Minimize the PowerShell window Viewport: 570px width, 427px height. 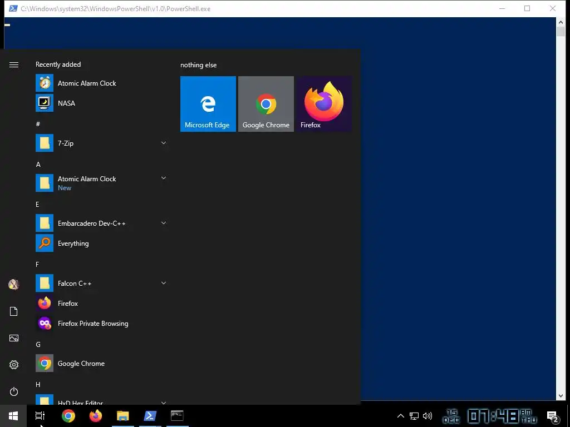[502, 8]
